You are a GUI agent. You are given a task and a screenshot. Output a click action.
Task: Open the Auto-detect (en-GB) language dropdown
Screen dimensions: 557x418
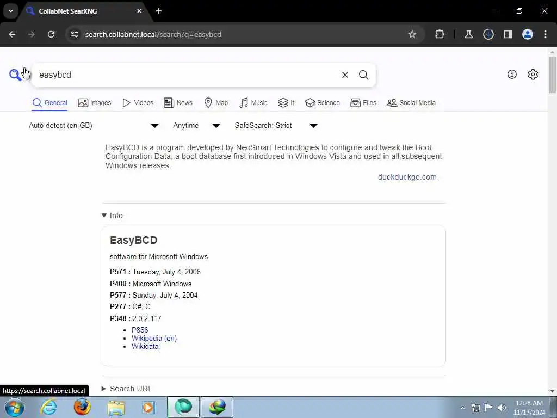94,126
